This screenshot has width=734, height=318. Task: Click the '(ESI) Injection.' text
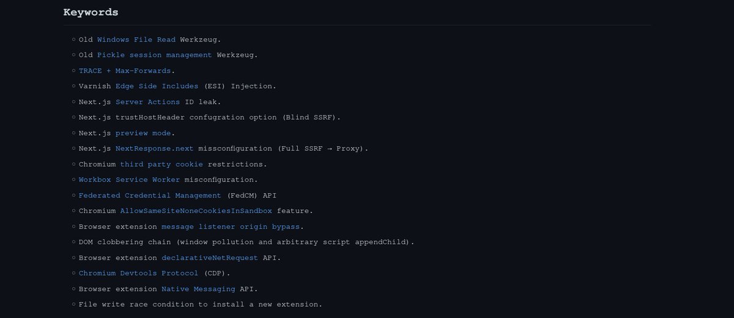tap(240, 86)
